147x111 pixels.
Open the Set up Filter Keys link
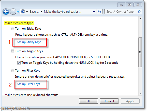[29, 84]
